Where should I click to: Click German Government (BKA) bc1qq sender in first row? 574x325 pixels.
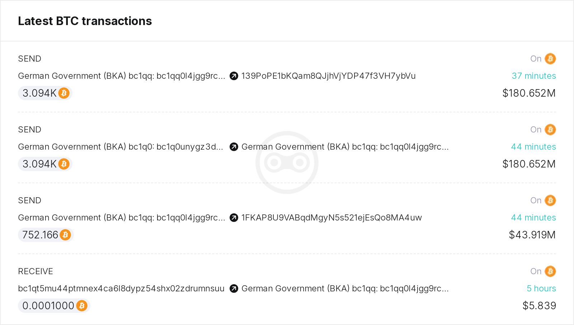pos(122,76)
